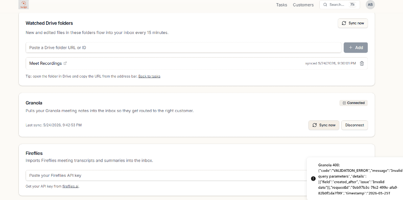Go to the Customers page
Image resolution: width=403 pixels, height=200 pixels.
pyautogui.click(x=303, y=5)
